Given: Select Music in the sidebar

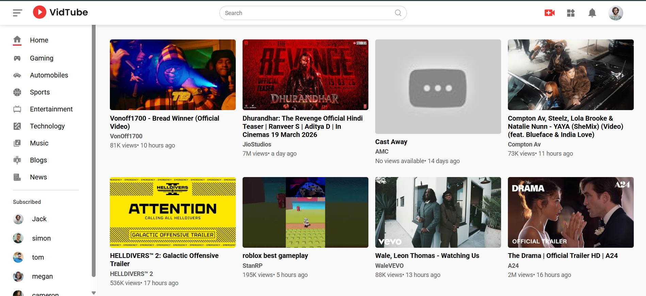Looking at the screenshot, I should 39,143.
